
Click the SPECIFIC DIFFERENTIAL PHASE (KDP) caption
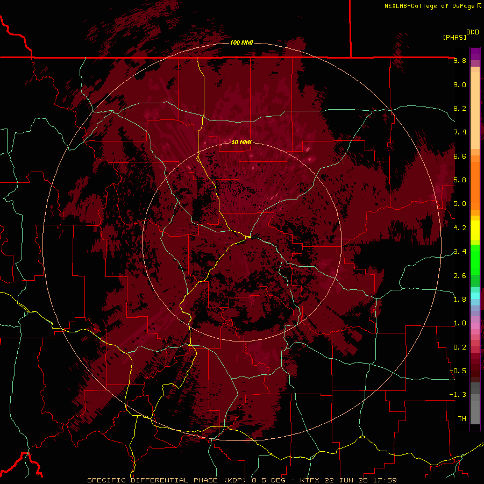coord(167,480)
